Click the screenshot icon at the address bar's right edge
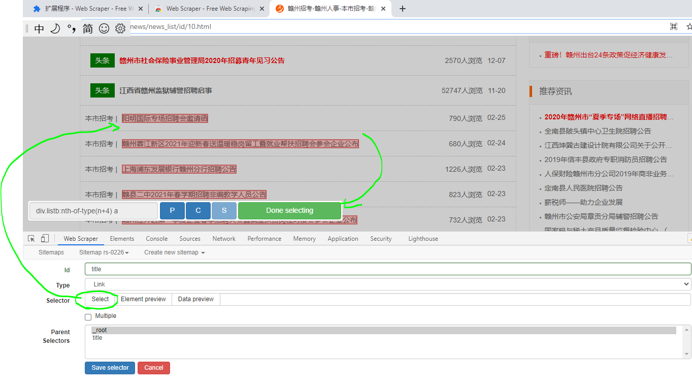Screen dimensions: 692x385 pos(673,26)
